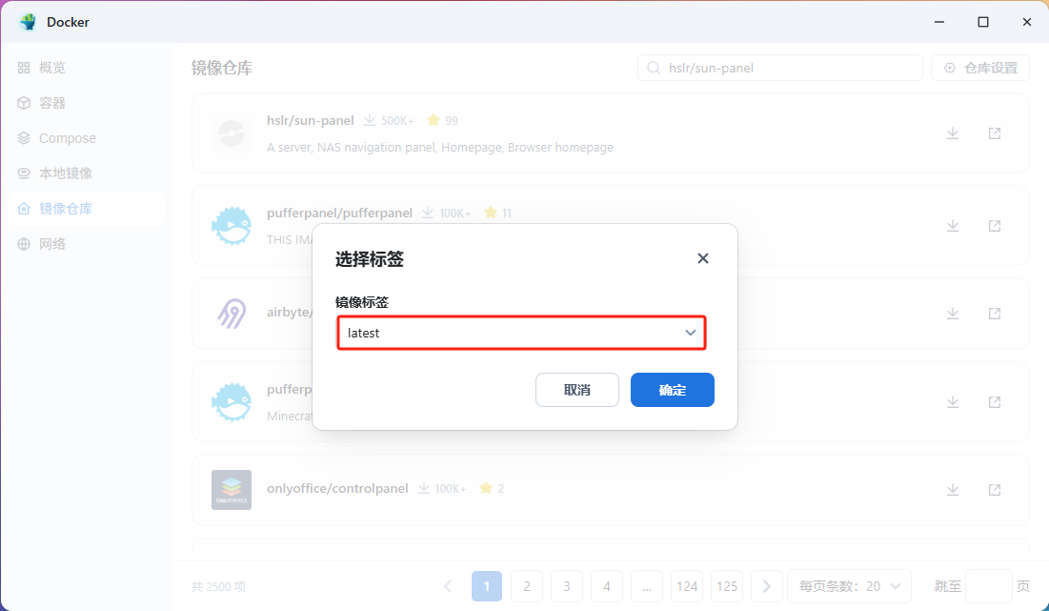The width and height of the screenshot is (1049, 611).
Task: Open the airbyte row external link
Action: 995,314
